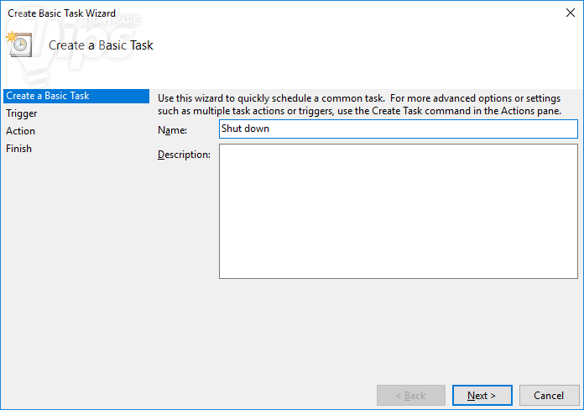The height and width of the screenshot is (410, 584).
Task: Click the wizard clock icon in the header
Action: tap(19, 45)
